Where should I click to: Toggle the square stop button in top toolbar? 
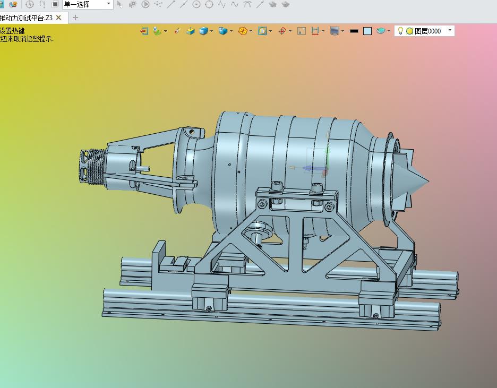(x=55, y=4)
